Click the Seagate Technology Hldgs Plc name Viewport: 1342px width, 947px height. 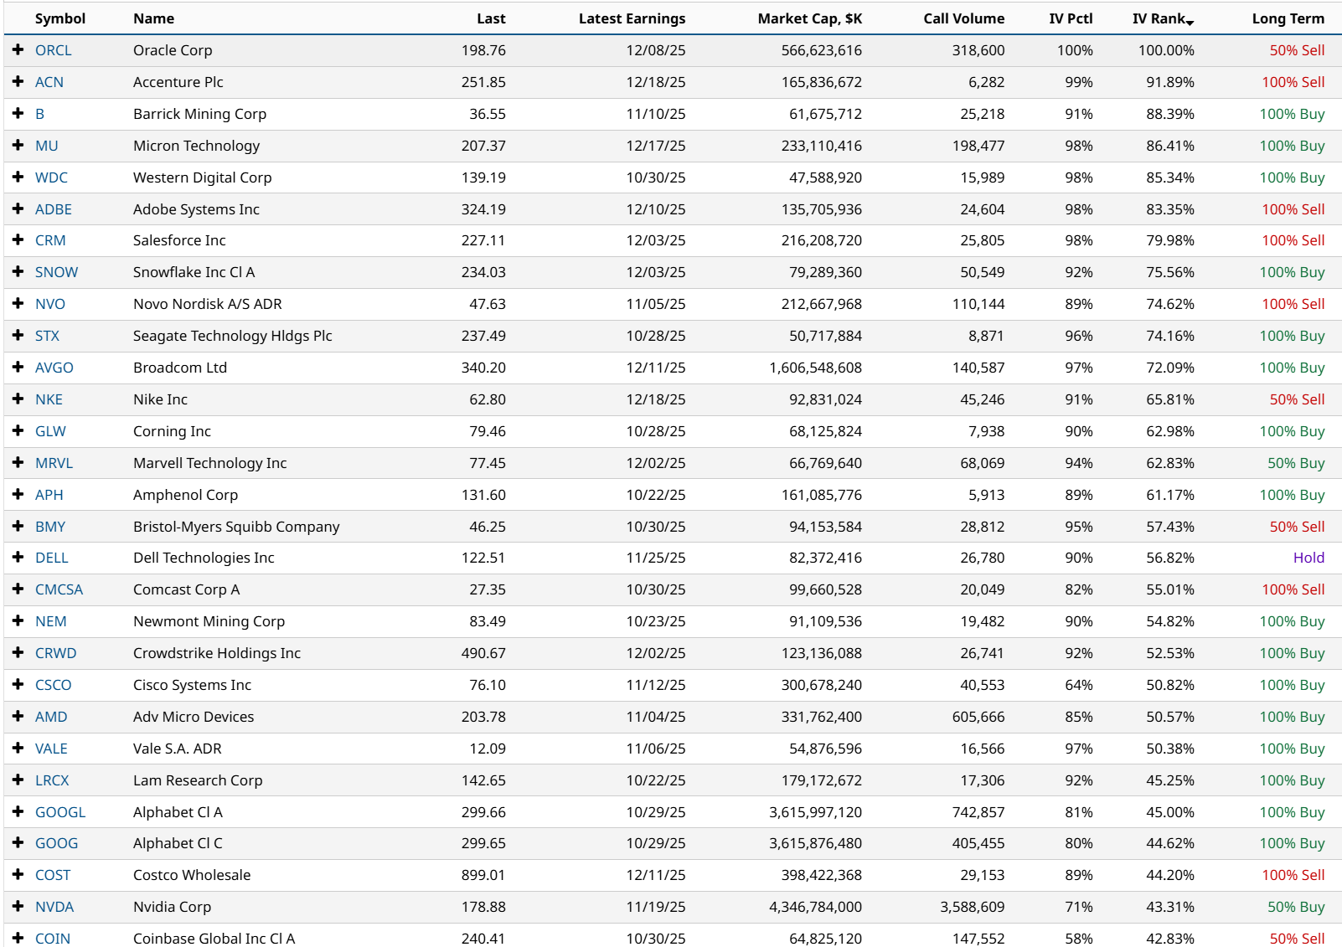233,336
